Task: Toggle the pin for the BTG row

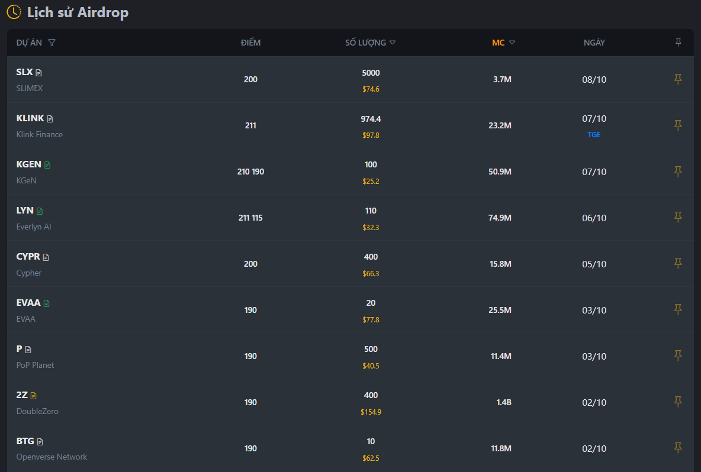Action: coord(678,447)
